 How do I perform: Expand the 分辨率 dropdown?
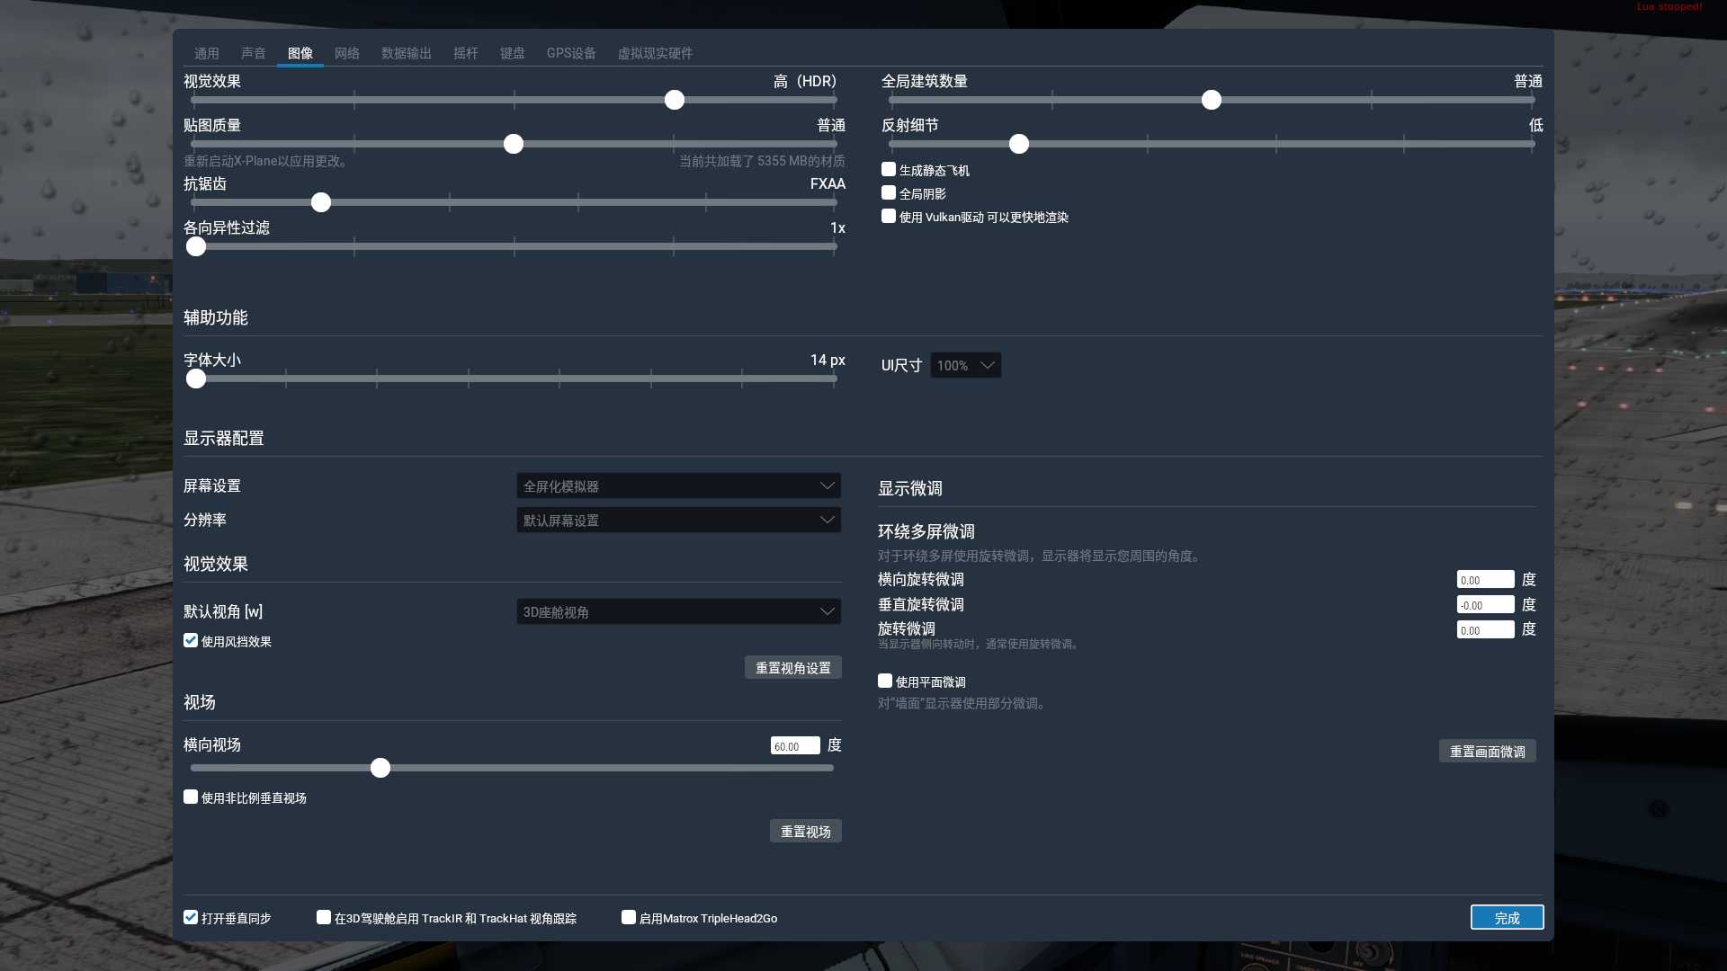(678, 520)
